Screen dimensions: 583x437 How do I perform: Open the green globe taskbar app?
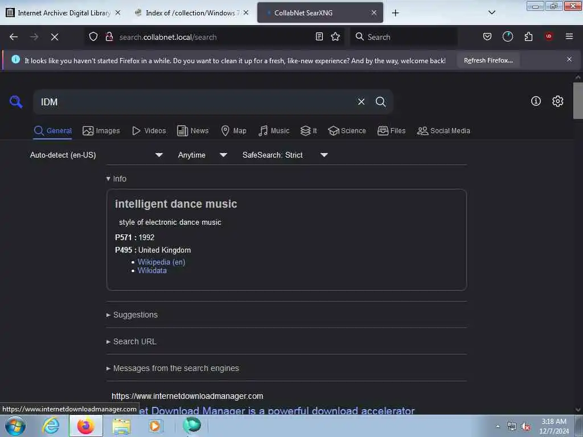point(191,426)
